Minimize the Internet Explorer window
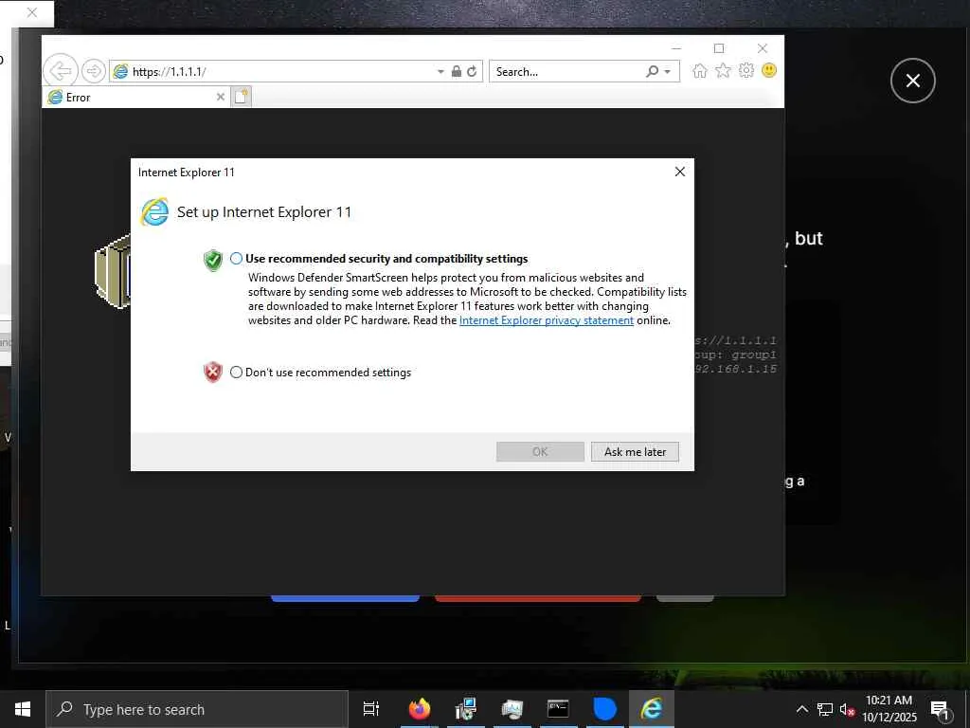The width and height of the screenshot is (970, 728). (x=676, y=48)
